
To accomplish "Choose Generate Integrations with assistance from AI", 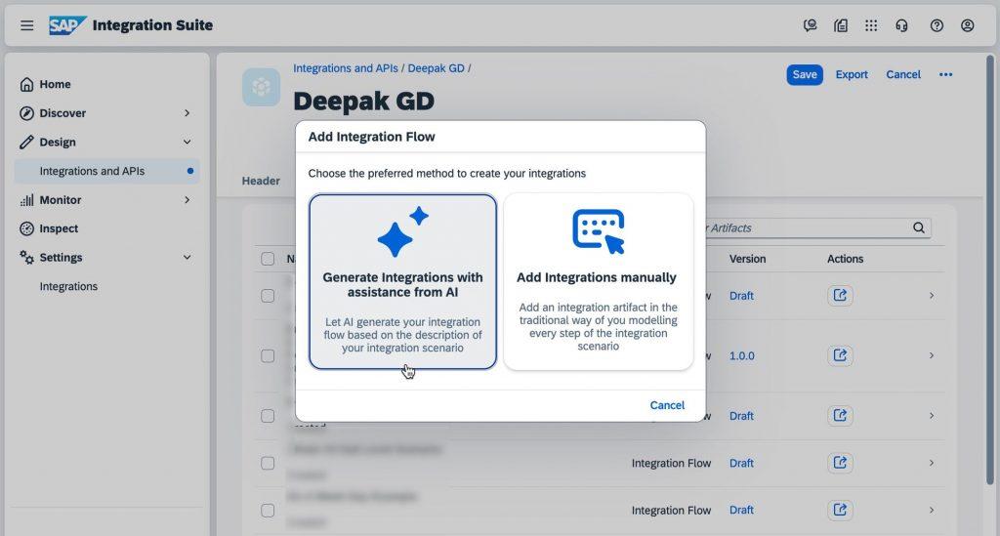I will point(402,282).
